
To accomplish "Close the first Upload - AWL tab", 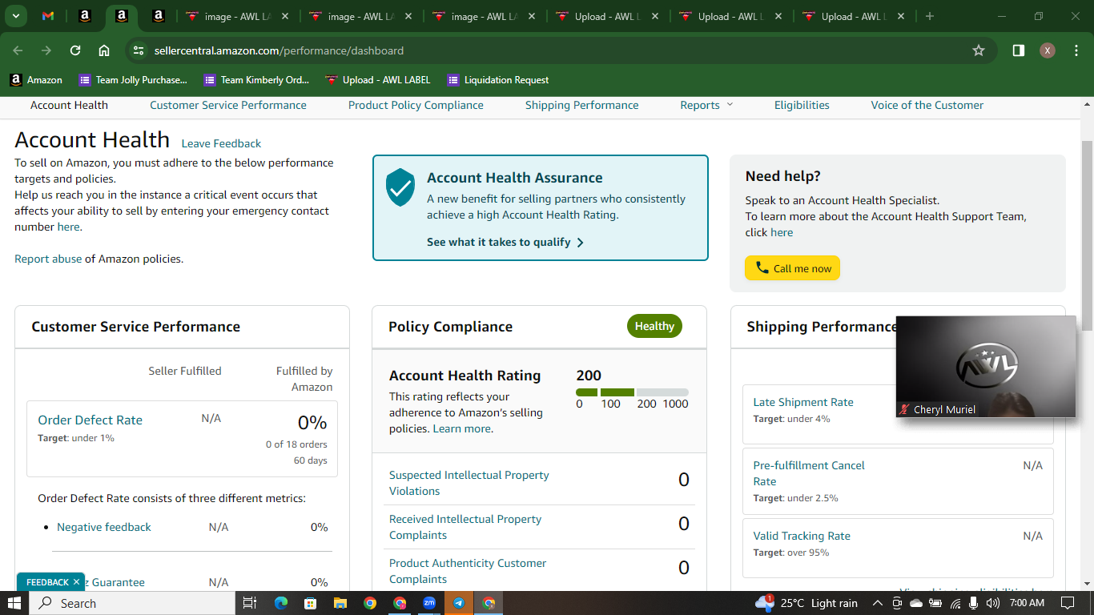I will (x=655, y=16).
